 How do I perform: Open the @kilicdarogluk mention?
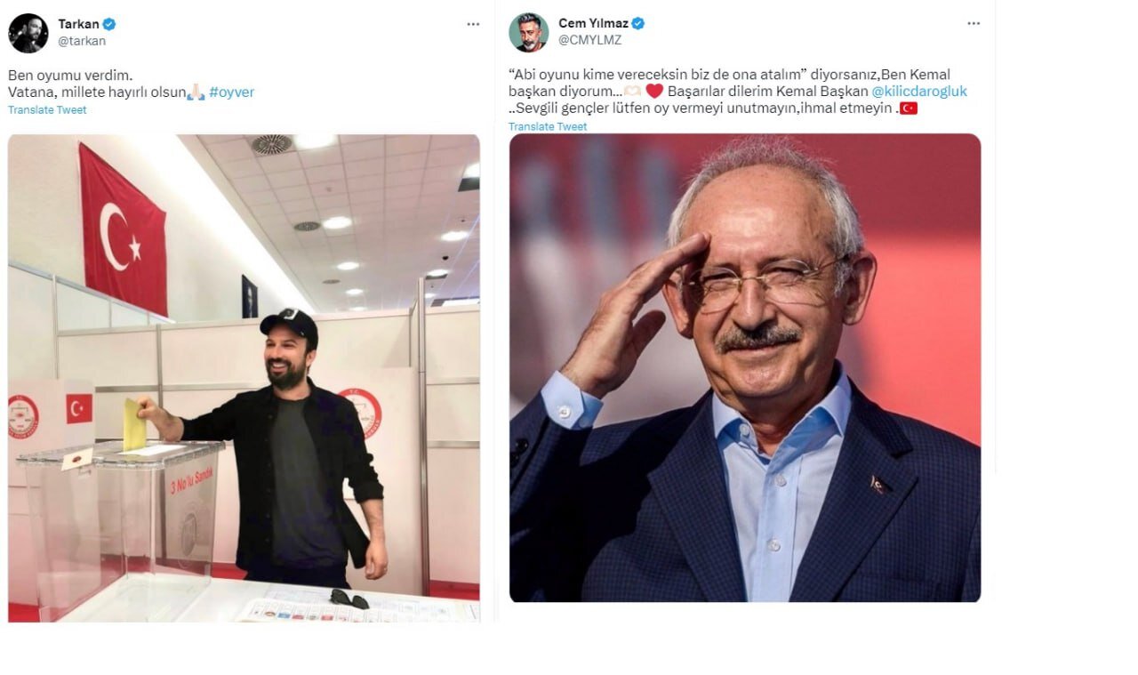coord(919,91)
